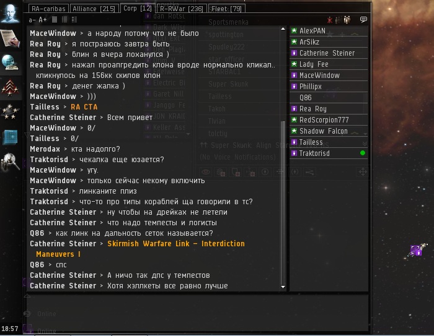This screenshot has height=336, width=434.
Task: Toggle the show member portraits icon
Action: (x=347, y=20)
